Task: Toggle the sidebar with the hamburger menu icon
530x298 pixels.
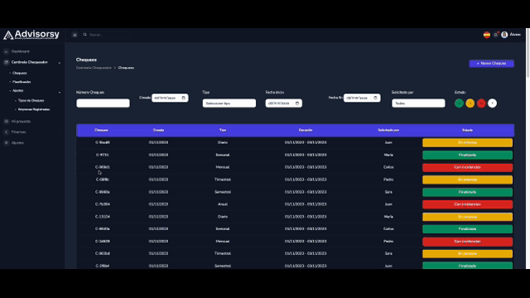Action: point(75,35)
